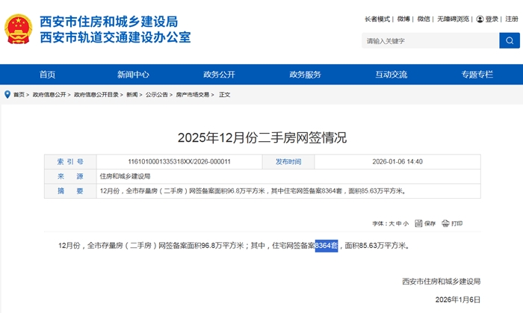Click the location pin icon in breadcrumb
523x313 pixels.
(7, 95)
